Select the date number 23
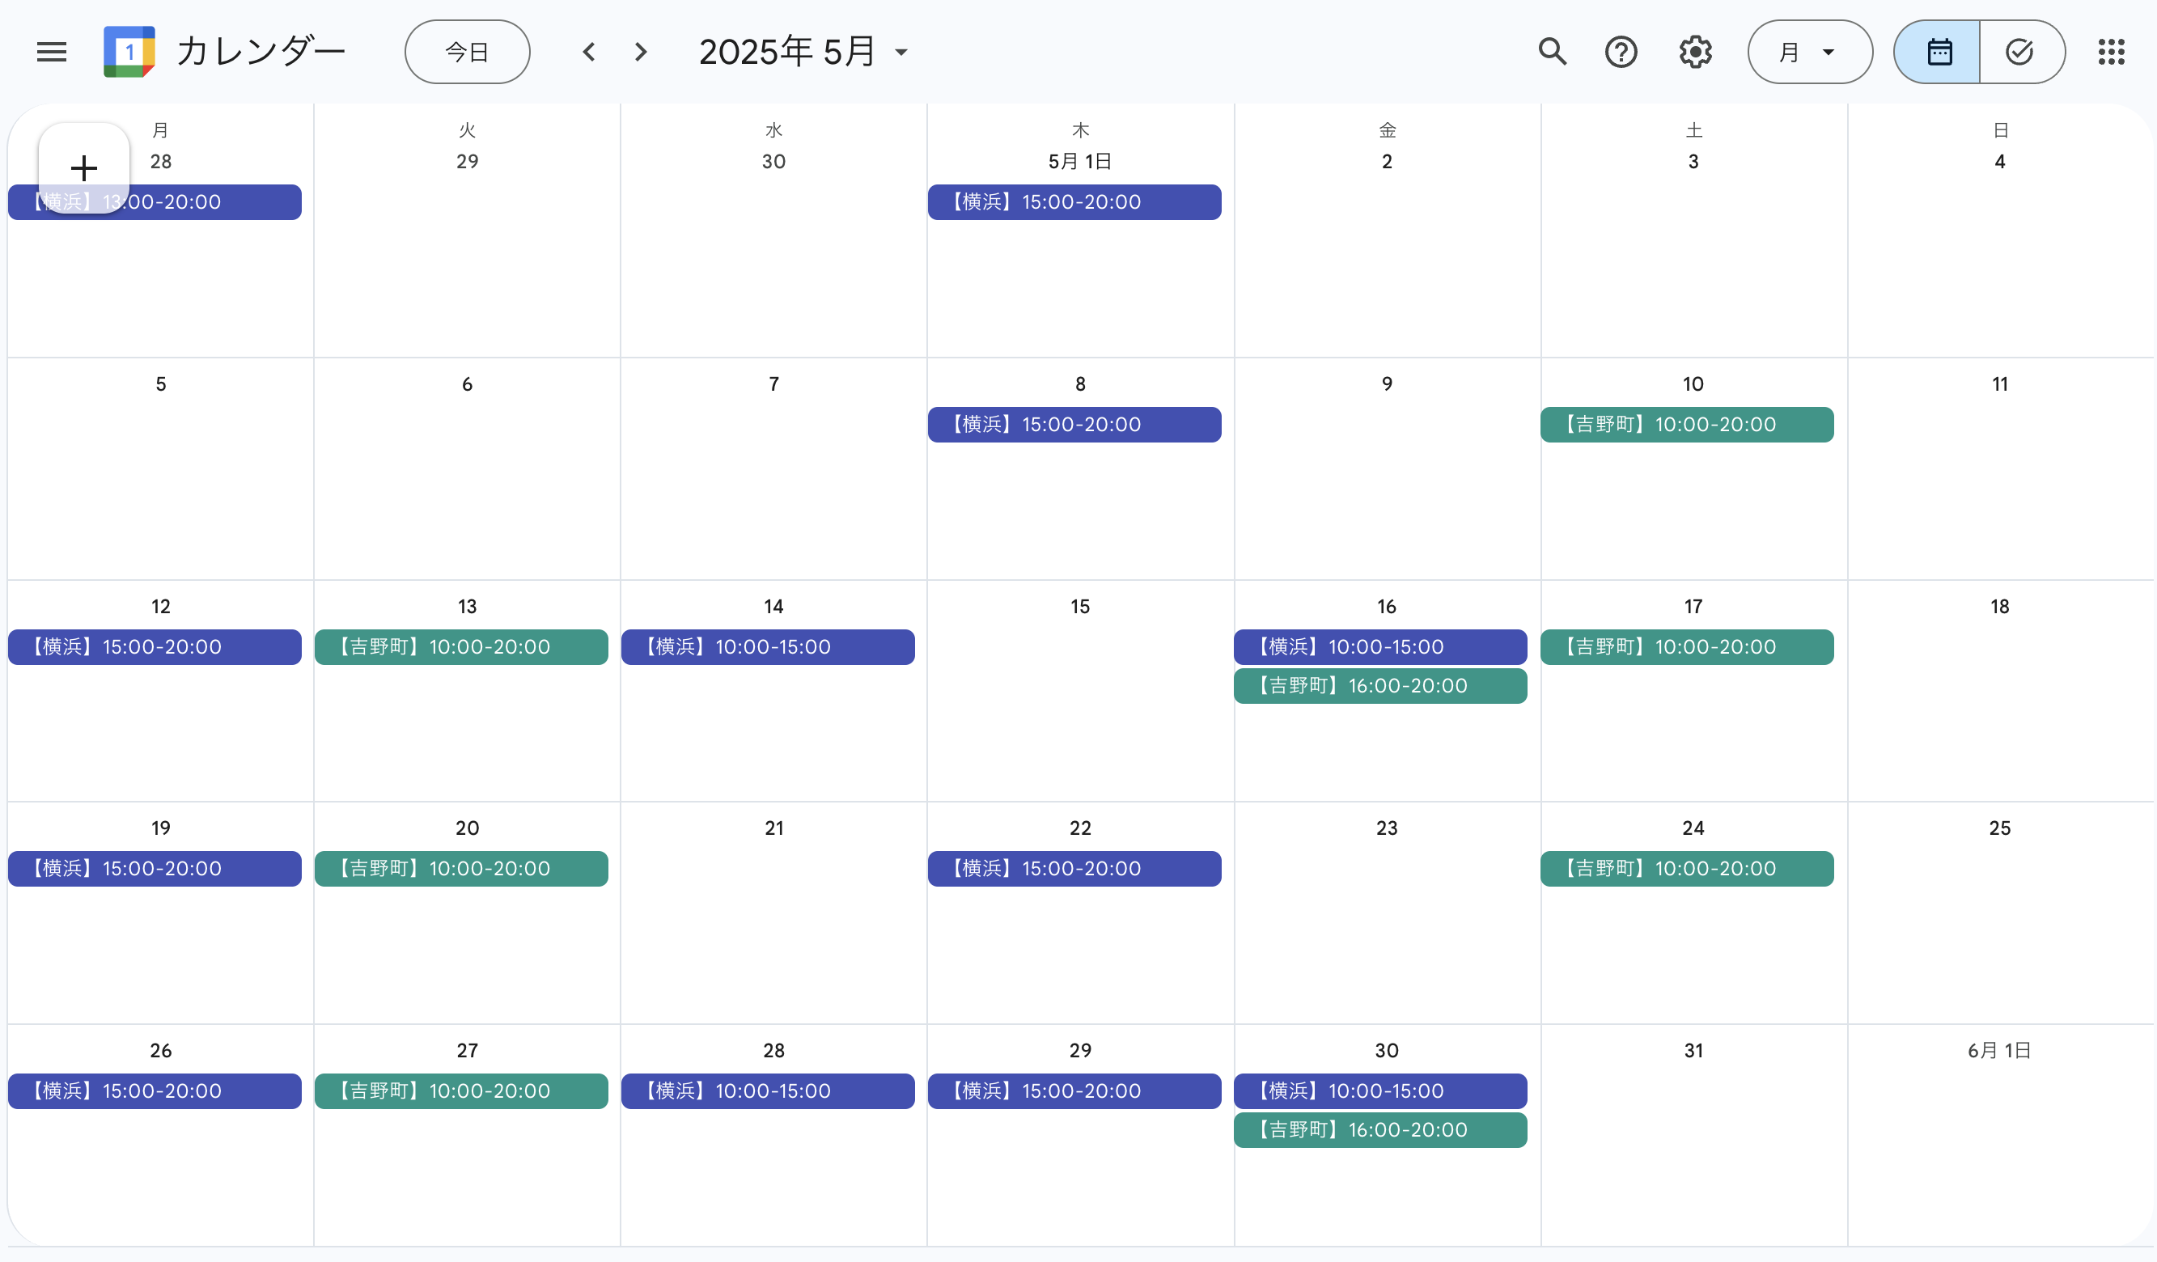 1387,828
